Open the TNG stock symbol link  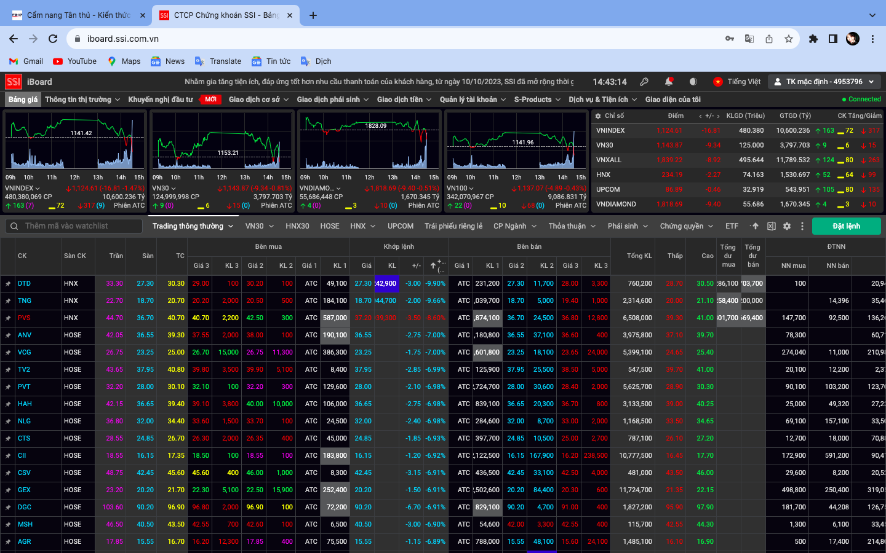(x=25, y=301)
